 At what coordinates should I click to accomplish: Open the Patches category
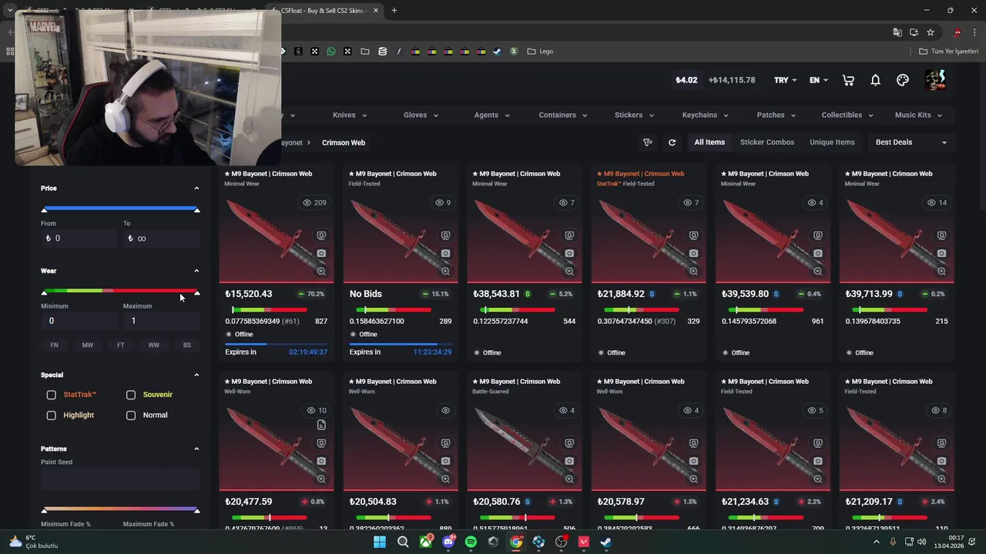click(776, 115)
